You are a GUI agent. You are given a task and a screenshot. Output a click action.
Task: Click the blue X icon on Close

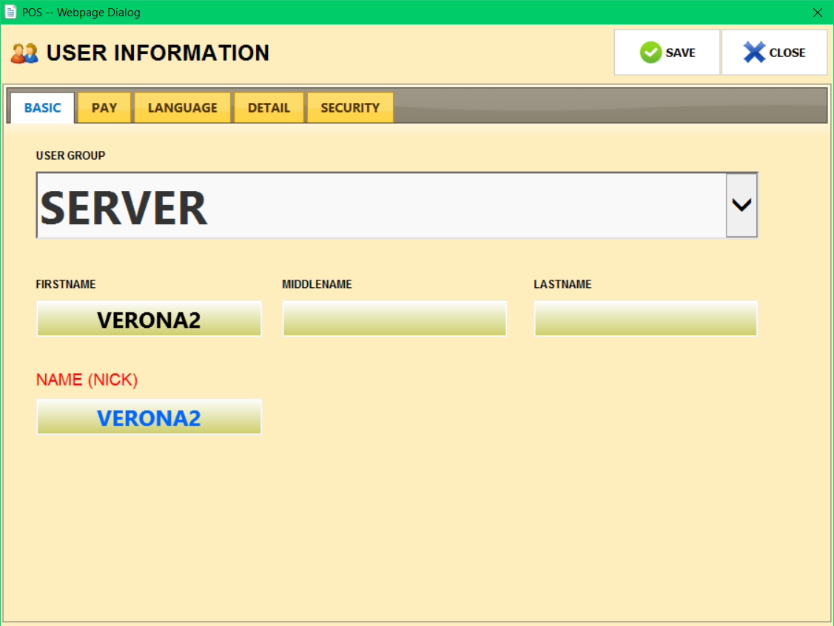tap(754, 53)
